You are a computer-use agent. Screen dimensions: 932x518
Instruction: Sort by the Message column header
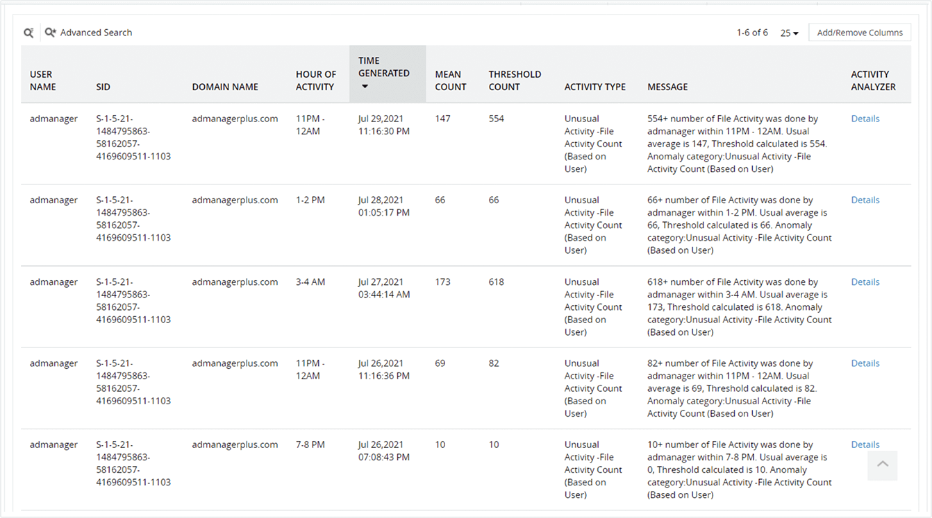pyautogui.click(x=667, y=87)
